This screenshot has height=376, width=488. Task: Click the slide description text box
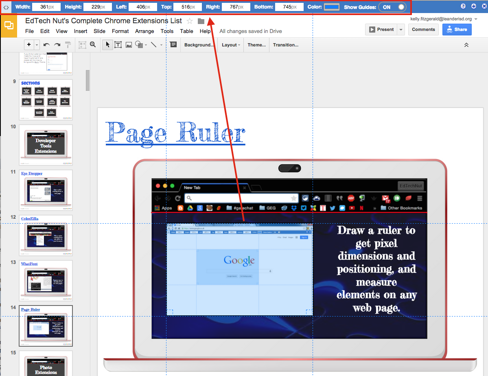click(376, 269)
